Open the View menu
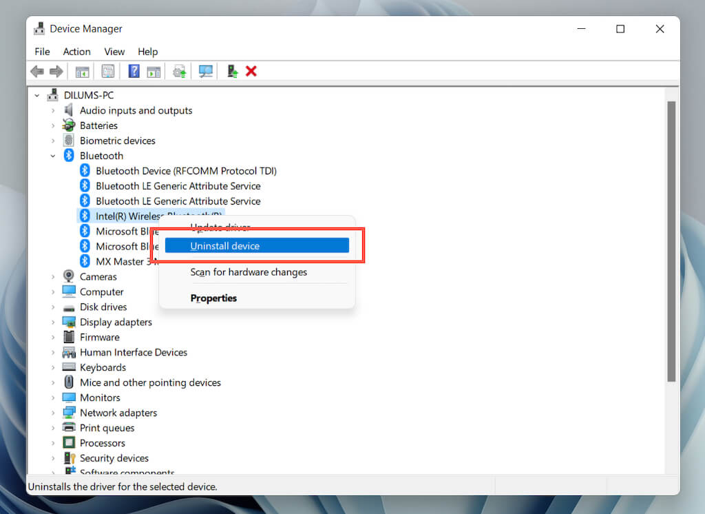This screenshot has height=514, width=705. pos(114,52)
